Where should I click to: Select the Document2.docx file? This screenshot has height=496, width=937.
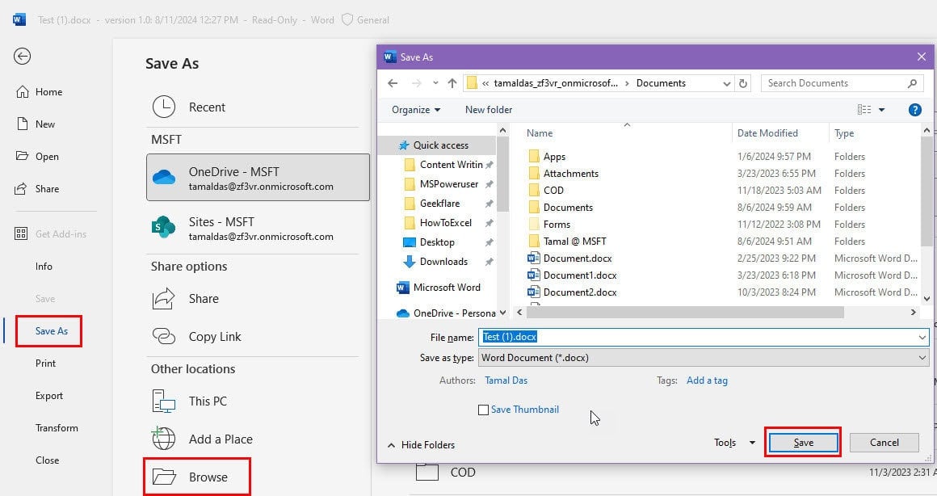(x=572, y=292)
